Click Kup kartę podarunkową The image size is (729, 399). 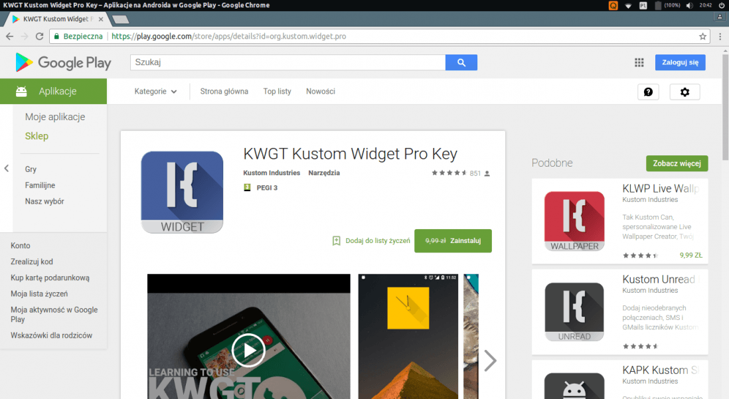point(50,278)
